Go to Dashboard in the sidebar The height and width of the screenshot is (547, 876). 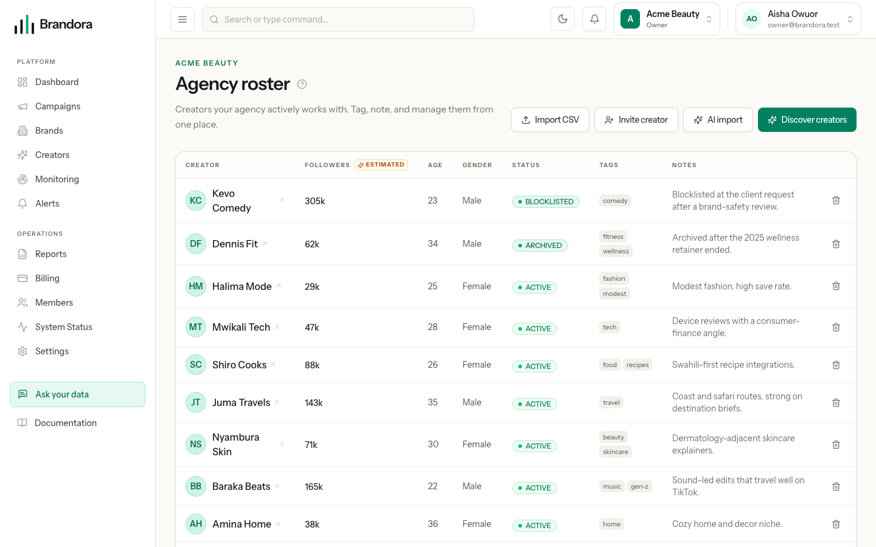(77, 82)
